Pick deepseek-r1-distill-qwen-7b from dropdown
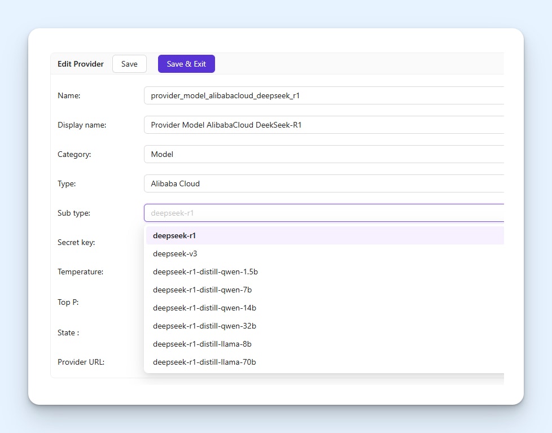The width and height of the screenshot is (552, 433). coord(202,290)
